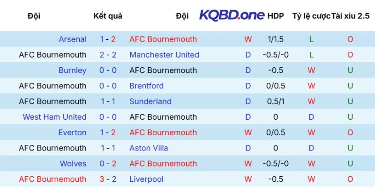
Task: Open the West Ham United link
Action: pos(54,117)
